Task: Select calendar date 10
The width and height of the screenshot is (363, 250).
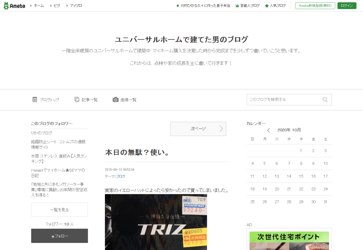Action: (x=325, y=163)
